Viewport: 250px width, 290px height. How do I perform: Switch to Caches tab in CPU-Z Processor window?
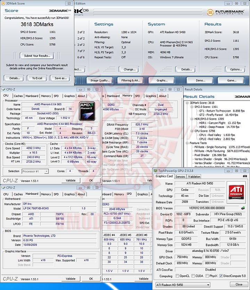(18, 96)
